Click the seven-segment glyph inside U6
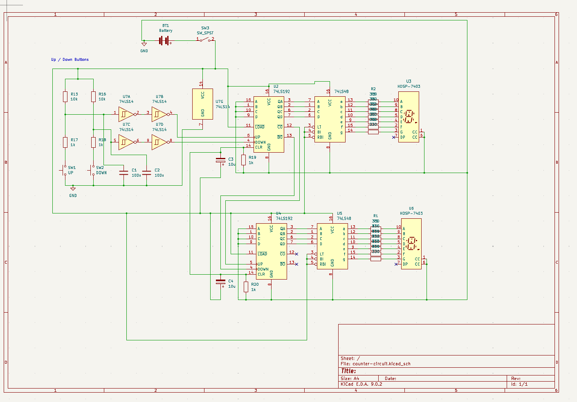Screen dimensions: 577x402 [413, 243]
